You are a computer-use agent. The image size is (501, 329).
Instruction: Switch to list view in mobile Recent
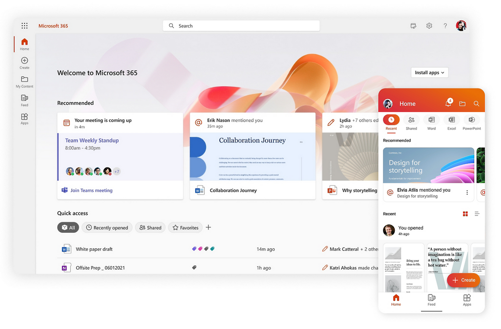pos(477,214)
